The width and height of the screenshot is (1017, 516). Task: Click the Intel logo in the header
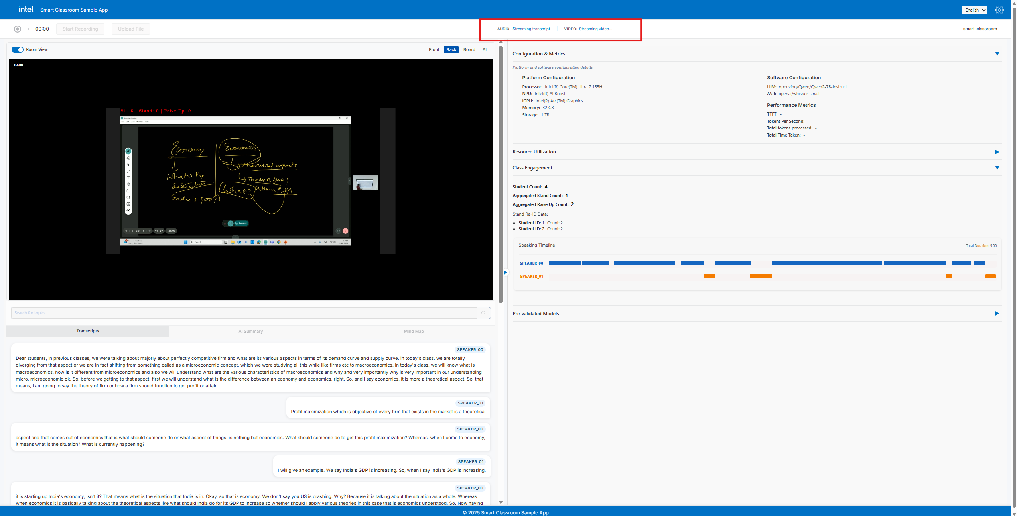[26, 9]
